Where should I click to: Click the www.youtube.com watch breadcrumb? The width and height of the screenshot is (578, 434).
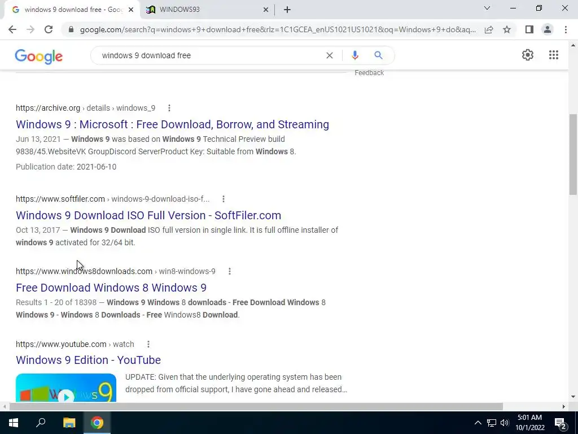[x=75, y=344]
